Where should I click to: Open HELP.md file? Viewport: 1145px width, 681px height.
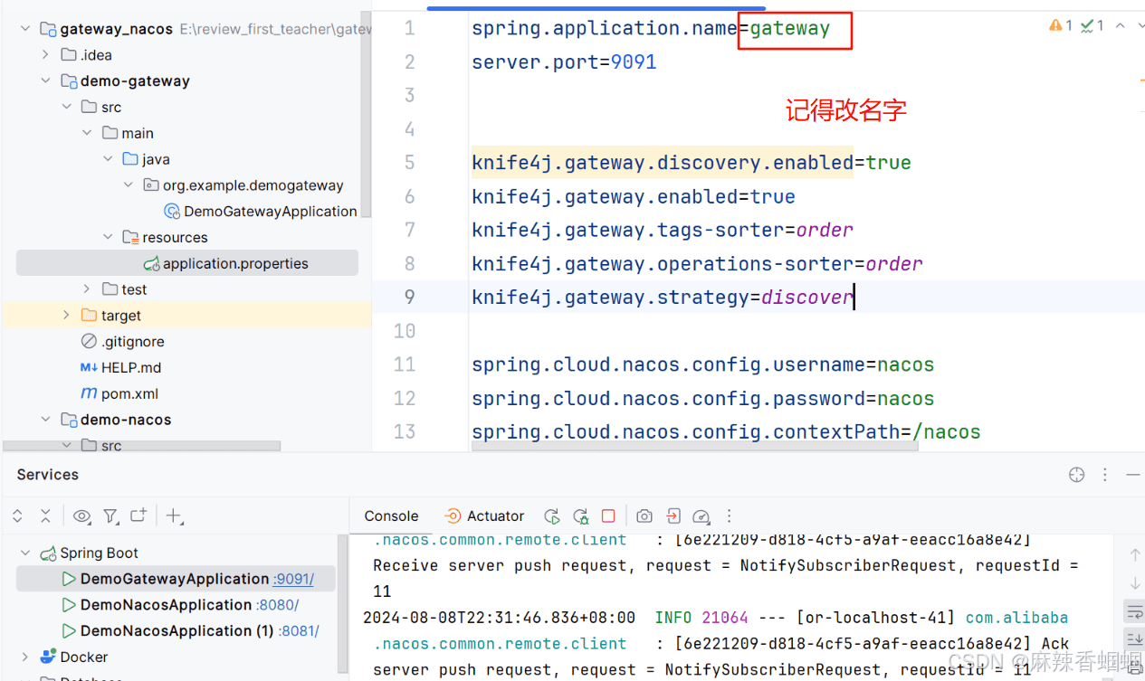tap(120, 368)
